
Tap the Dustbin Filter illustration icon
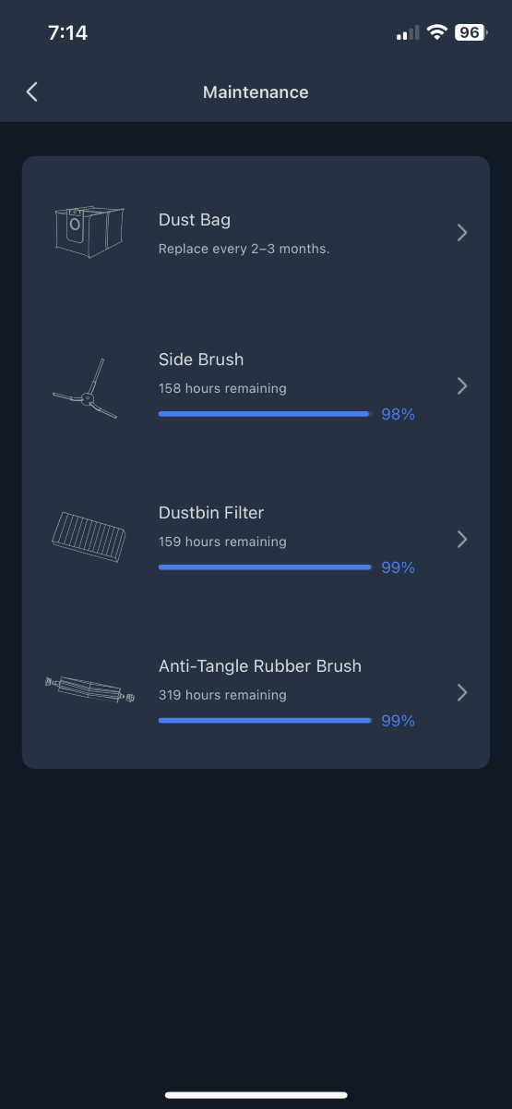pos(89,538)
